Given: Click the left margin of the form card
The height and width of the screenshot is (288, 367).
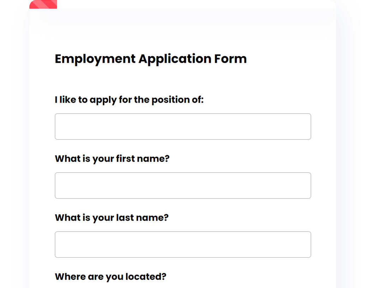Looking at the screenshot, I should (x=41, y=141).
